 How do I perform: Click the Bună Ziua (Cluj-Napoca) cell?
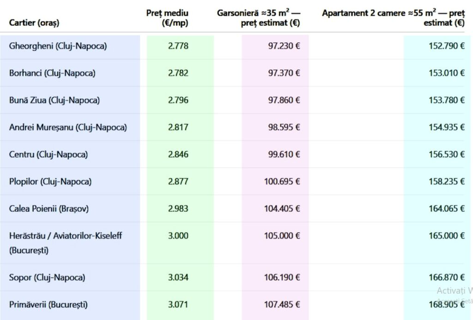coord(54,100)
